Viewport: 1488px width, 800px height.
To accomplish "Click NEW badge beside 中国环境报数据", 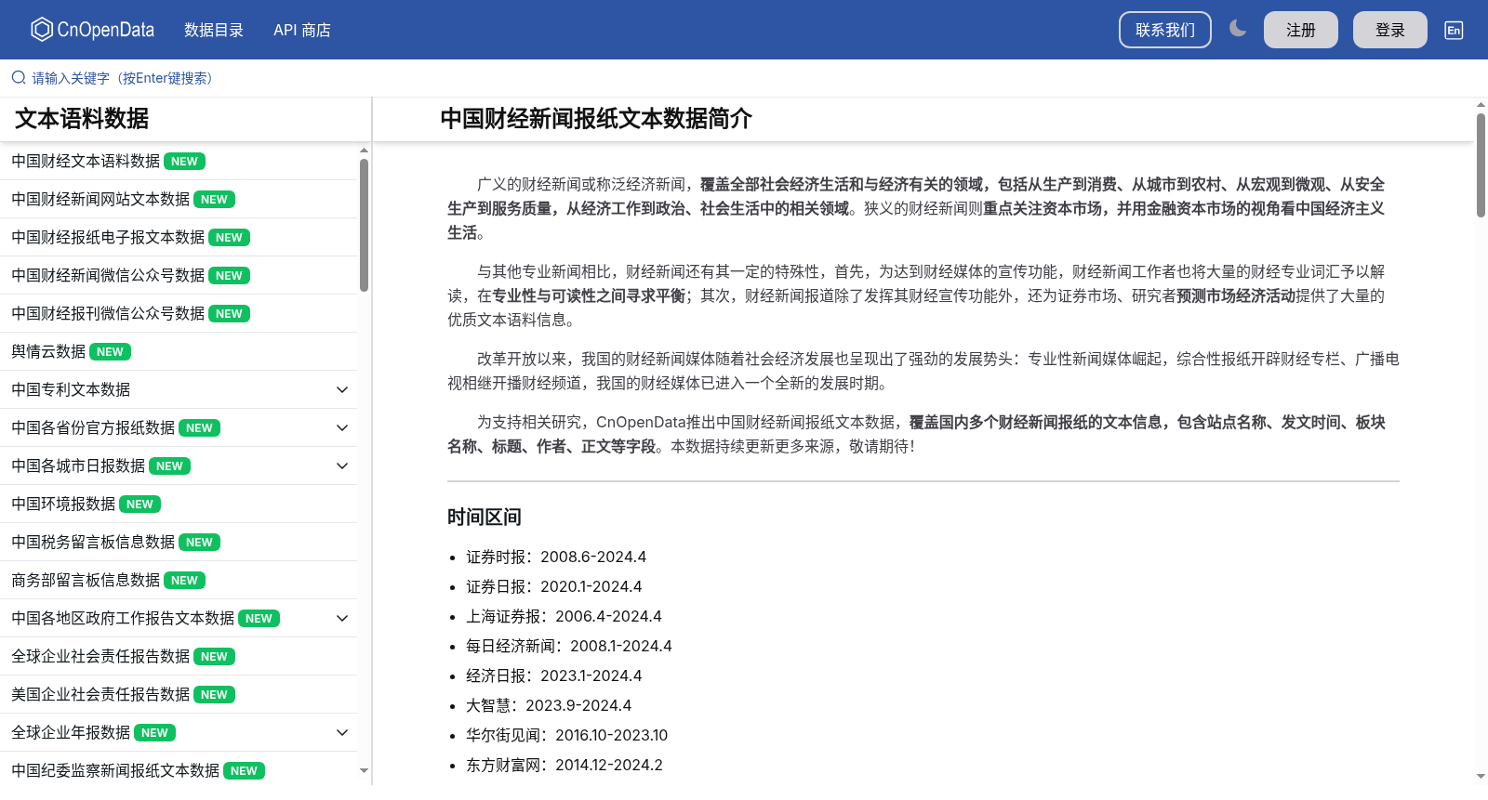I will (x=139, y=504).
